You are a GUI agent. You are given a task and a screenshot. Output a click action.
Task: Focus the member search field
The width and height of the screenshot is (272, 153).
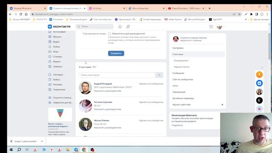117,75
